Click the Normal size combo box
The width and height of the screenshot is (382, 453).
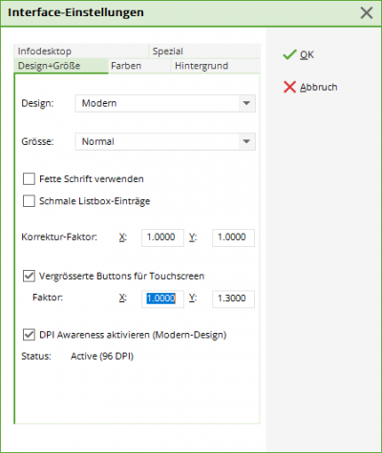tap(165, 141)
